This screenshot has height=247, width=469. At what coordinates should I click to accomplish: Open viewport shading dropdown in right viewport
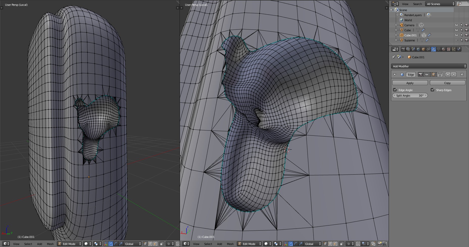(x=268, y=244)
